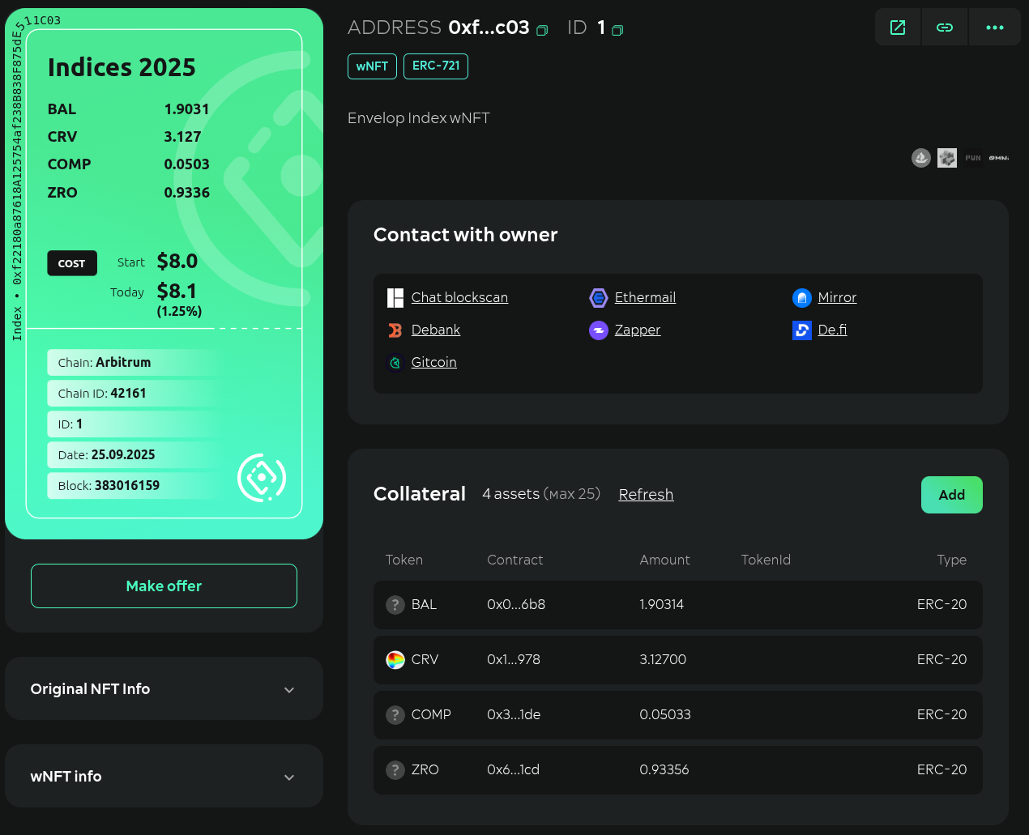Open the OpenSea marketplace icon
This screenshot has width=1029, height=835.
click(921, 158)
